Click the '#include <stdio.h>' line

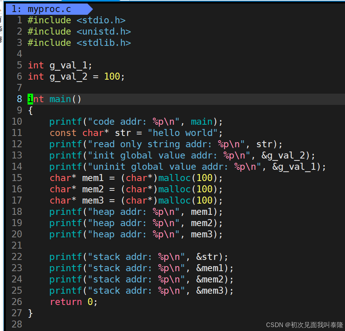point(77,20)
